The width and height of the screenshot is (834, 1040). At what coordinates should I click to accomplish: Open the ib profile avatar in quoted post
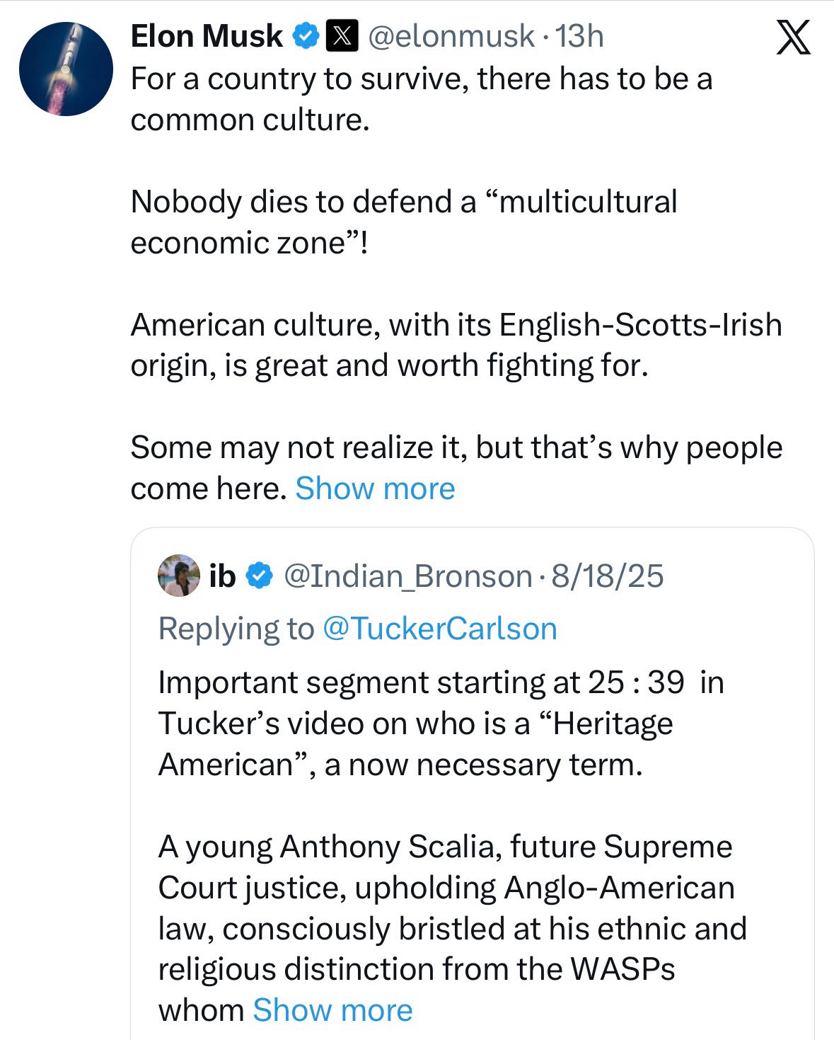tap(179, 576)
